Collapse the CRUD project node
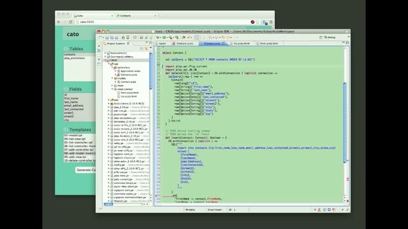This screenshot has width=408, height=229. [x=105, y=60]
